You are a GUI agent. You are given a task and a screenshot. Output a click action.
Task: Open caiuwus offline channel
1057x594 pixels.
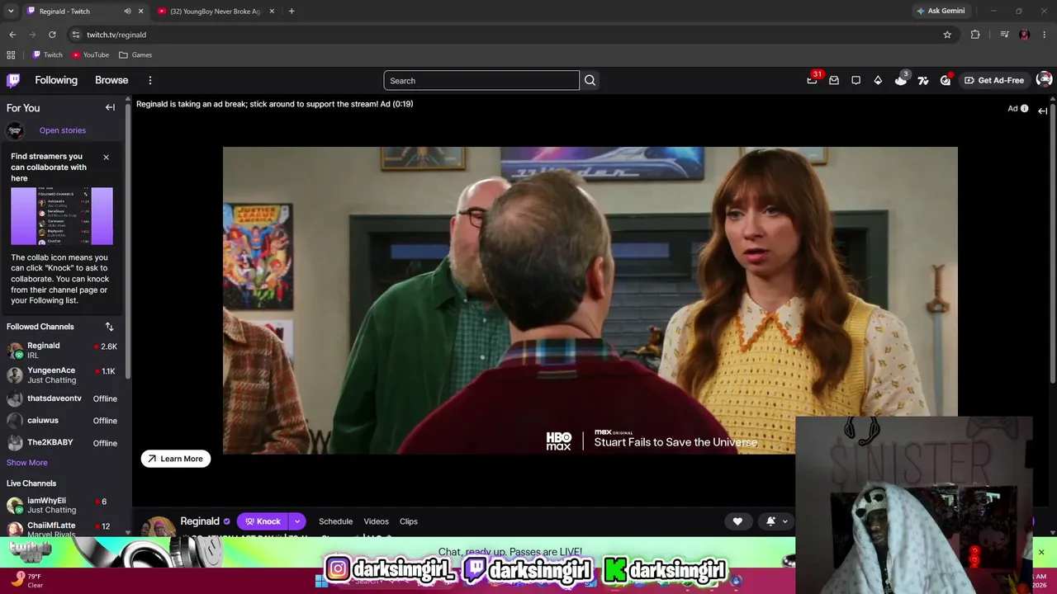coord(62,421)
